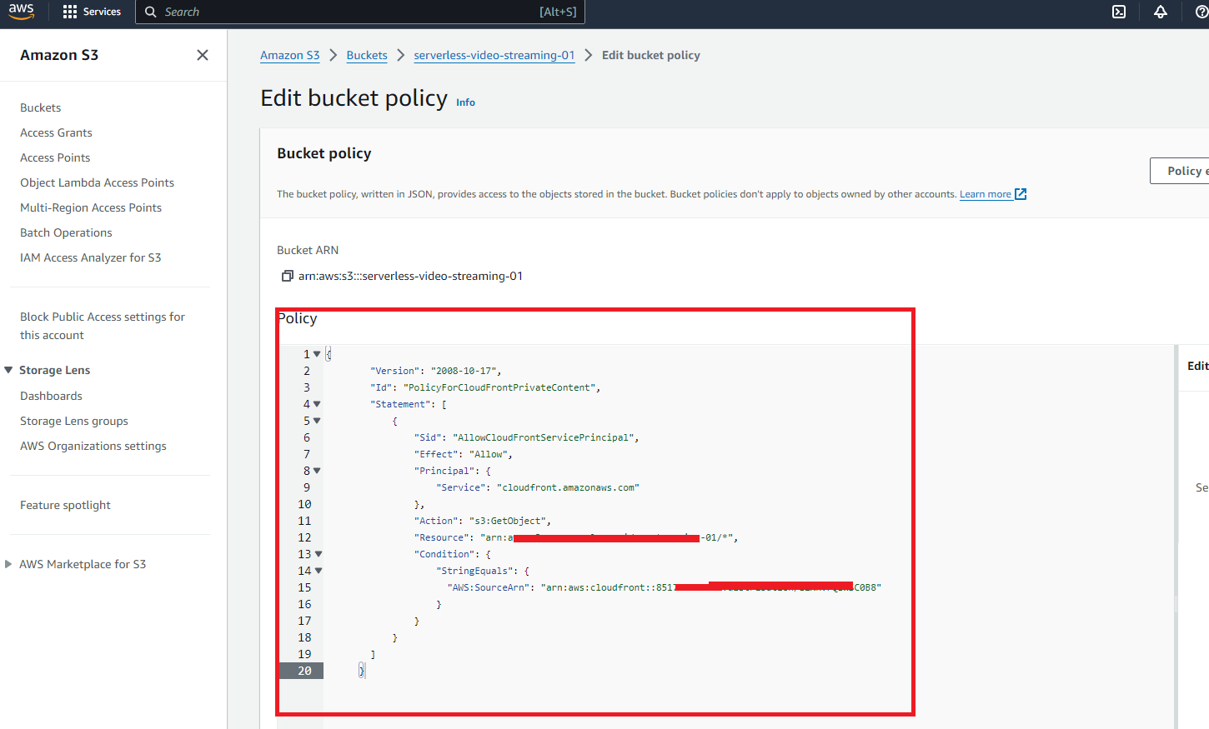Open AWS Organizations settings
Screen dimensions: 1209x729
(x=93, y=446)
